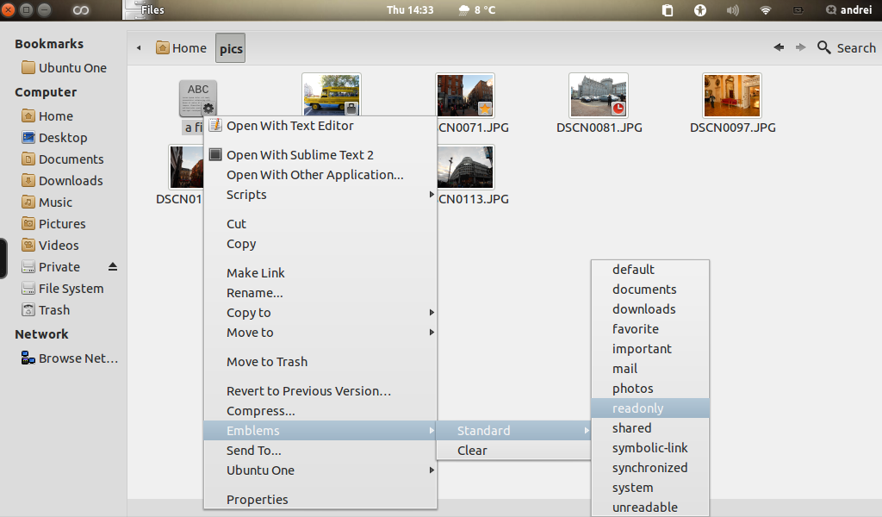882x517 pixels.
Task: Click the clock emblem on DSCN0081.JPG
Action: tap(619, 108)
